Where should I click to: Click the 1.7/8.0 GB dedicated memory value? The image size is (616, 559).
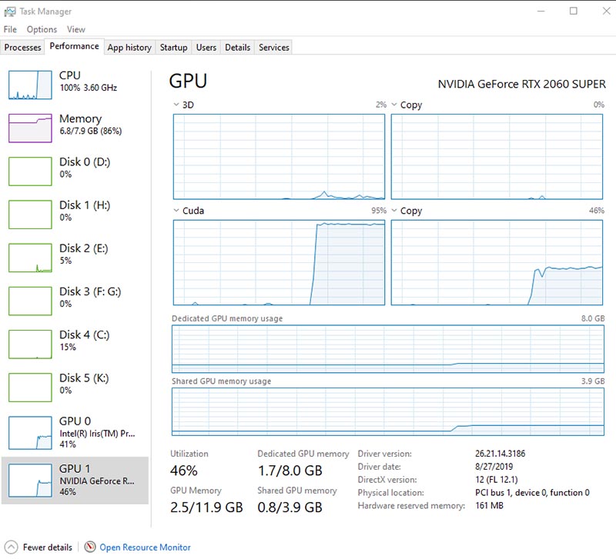290,471
